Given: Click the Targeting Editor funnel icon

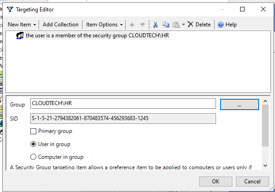Looking at the screenshot, I should pos(10,9).
